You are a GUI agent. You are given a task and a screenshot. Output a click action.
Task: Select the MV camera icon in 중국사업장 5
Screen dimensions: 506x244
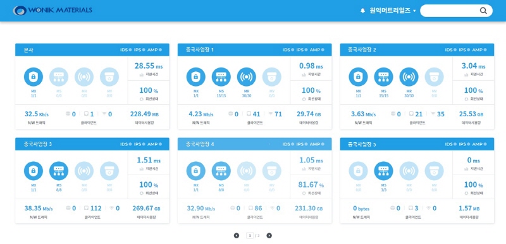pyautogui.click(x=434, y=171)
